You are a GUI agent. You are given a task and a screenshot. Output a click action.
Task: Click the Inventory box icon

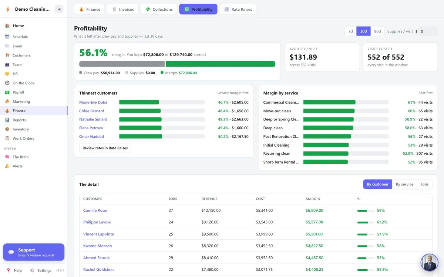click(7, 129)
